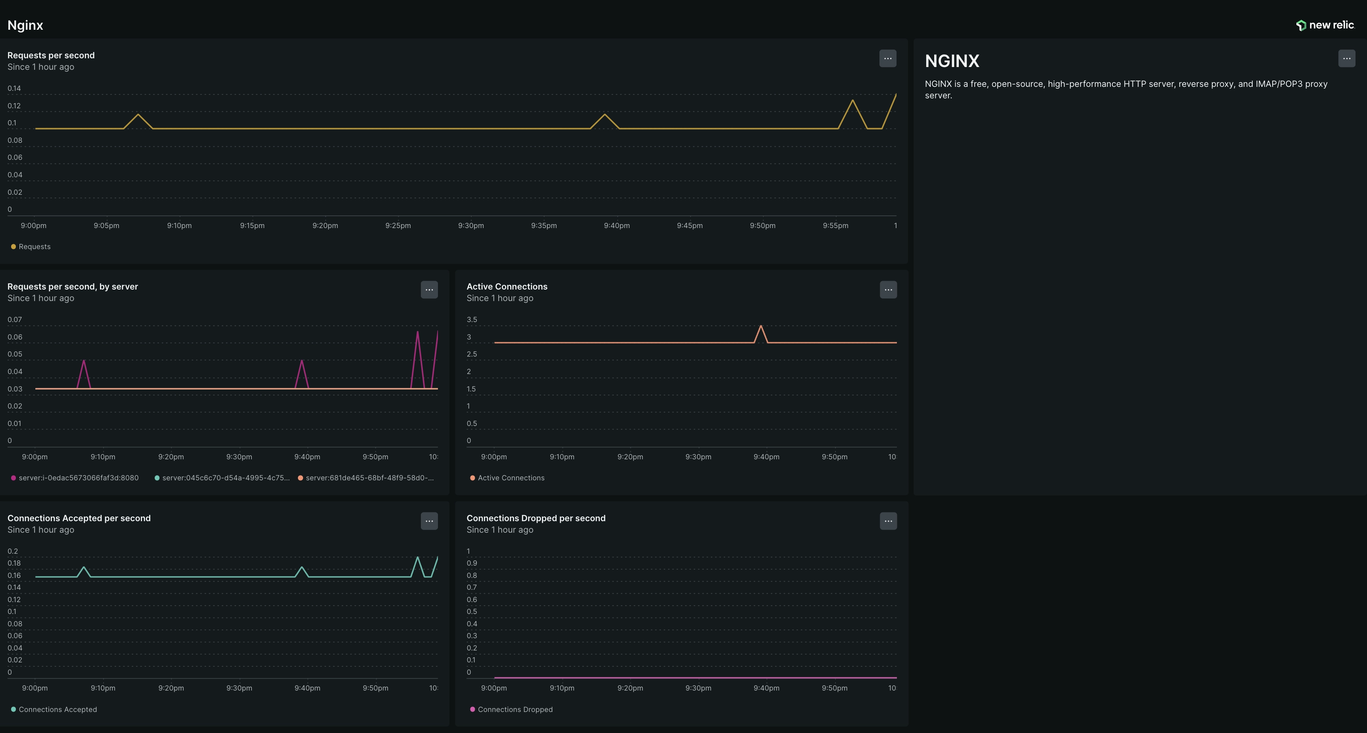Image resolution: width=1367 pixels, height=733 pixels.
Task: Click the Requests per second chart title
Action: (51, 55)
